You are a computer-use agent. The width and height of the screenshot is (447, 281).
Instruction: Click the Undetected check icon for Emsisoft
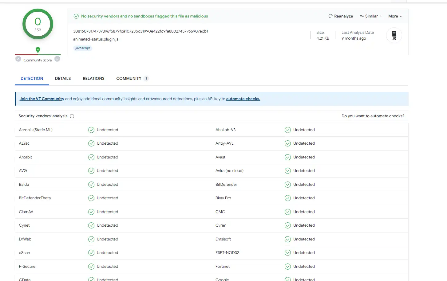[288, 239]
